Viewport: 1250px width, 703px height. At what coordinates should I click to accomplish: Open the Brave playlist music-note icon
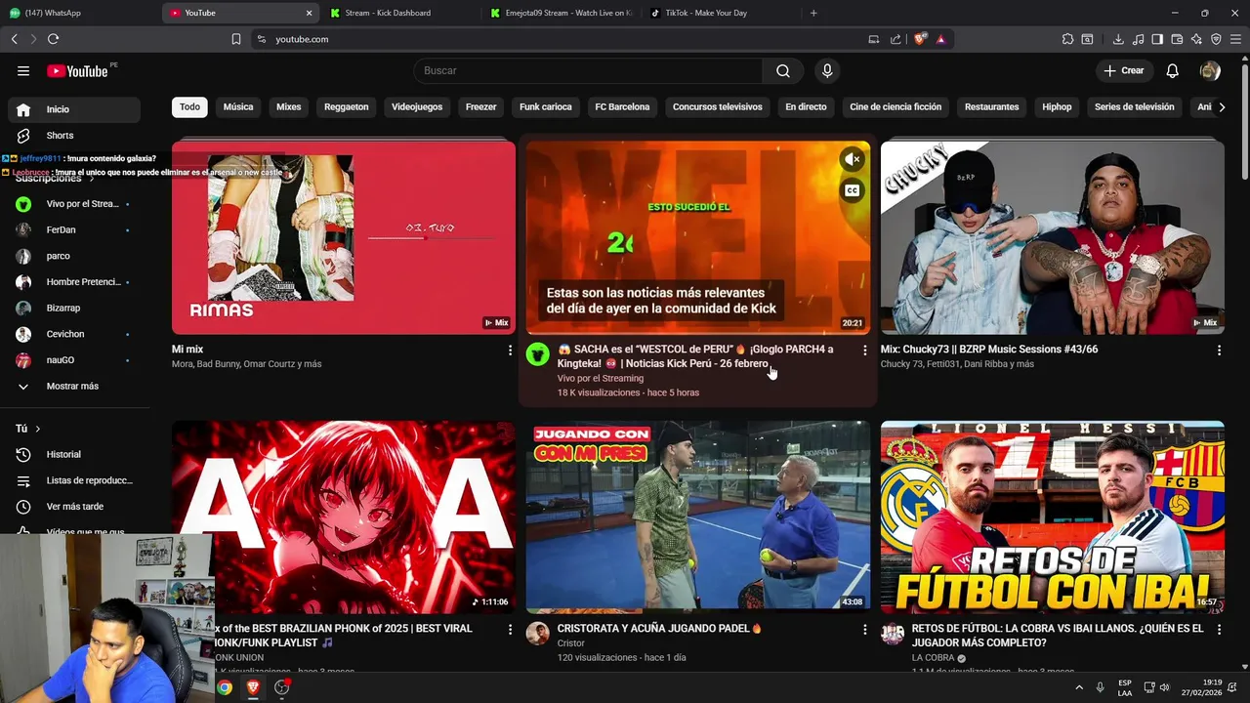[x=1138, y=39]
